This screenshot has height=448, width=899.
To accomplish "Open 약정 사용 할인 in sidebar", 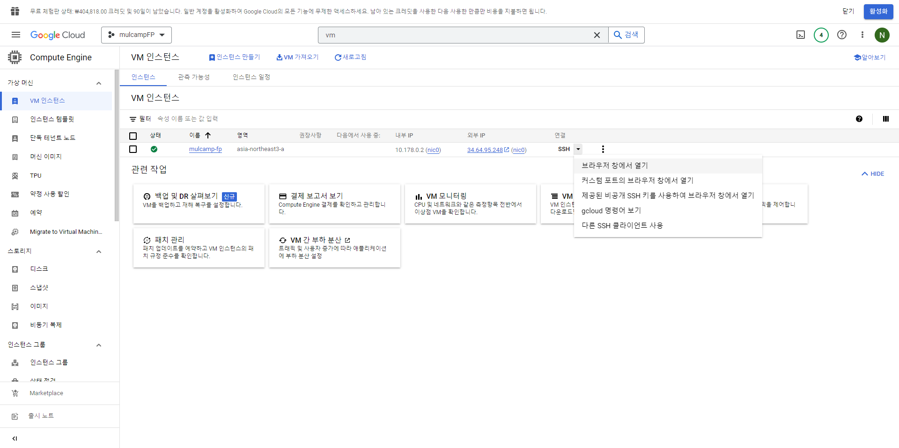I will [x=56, y=194].
